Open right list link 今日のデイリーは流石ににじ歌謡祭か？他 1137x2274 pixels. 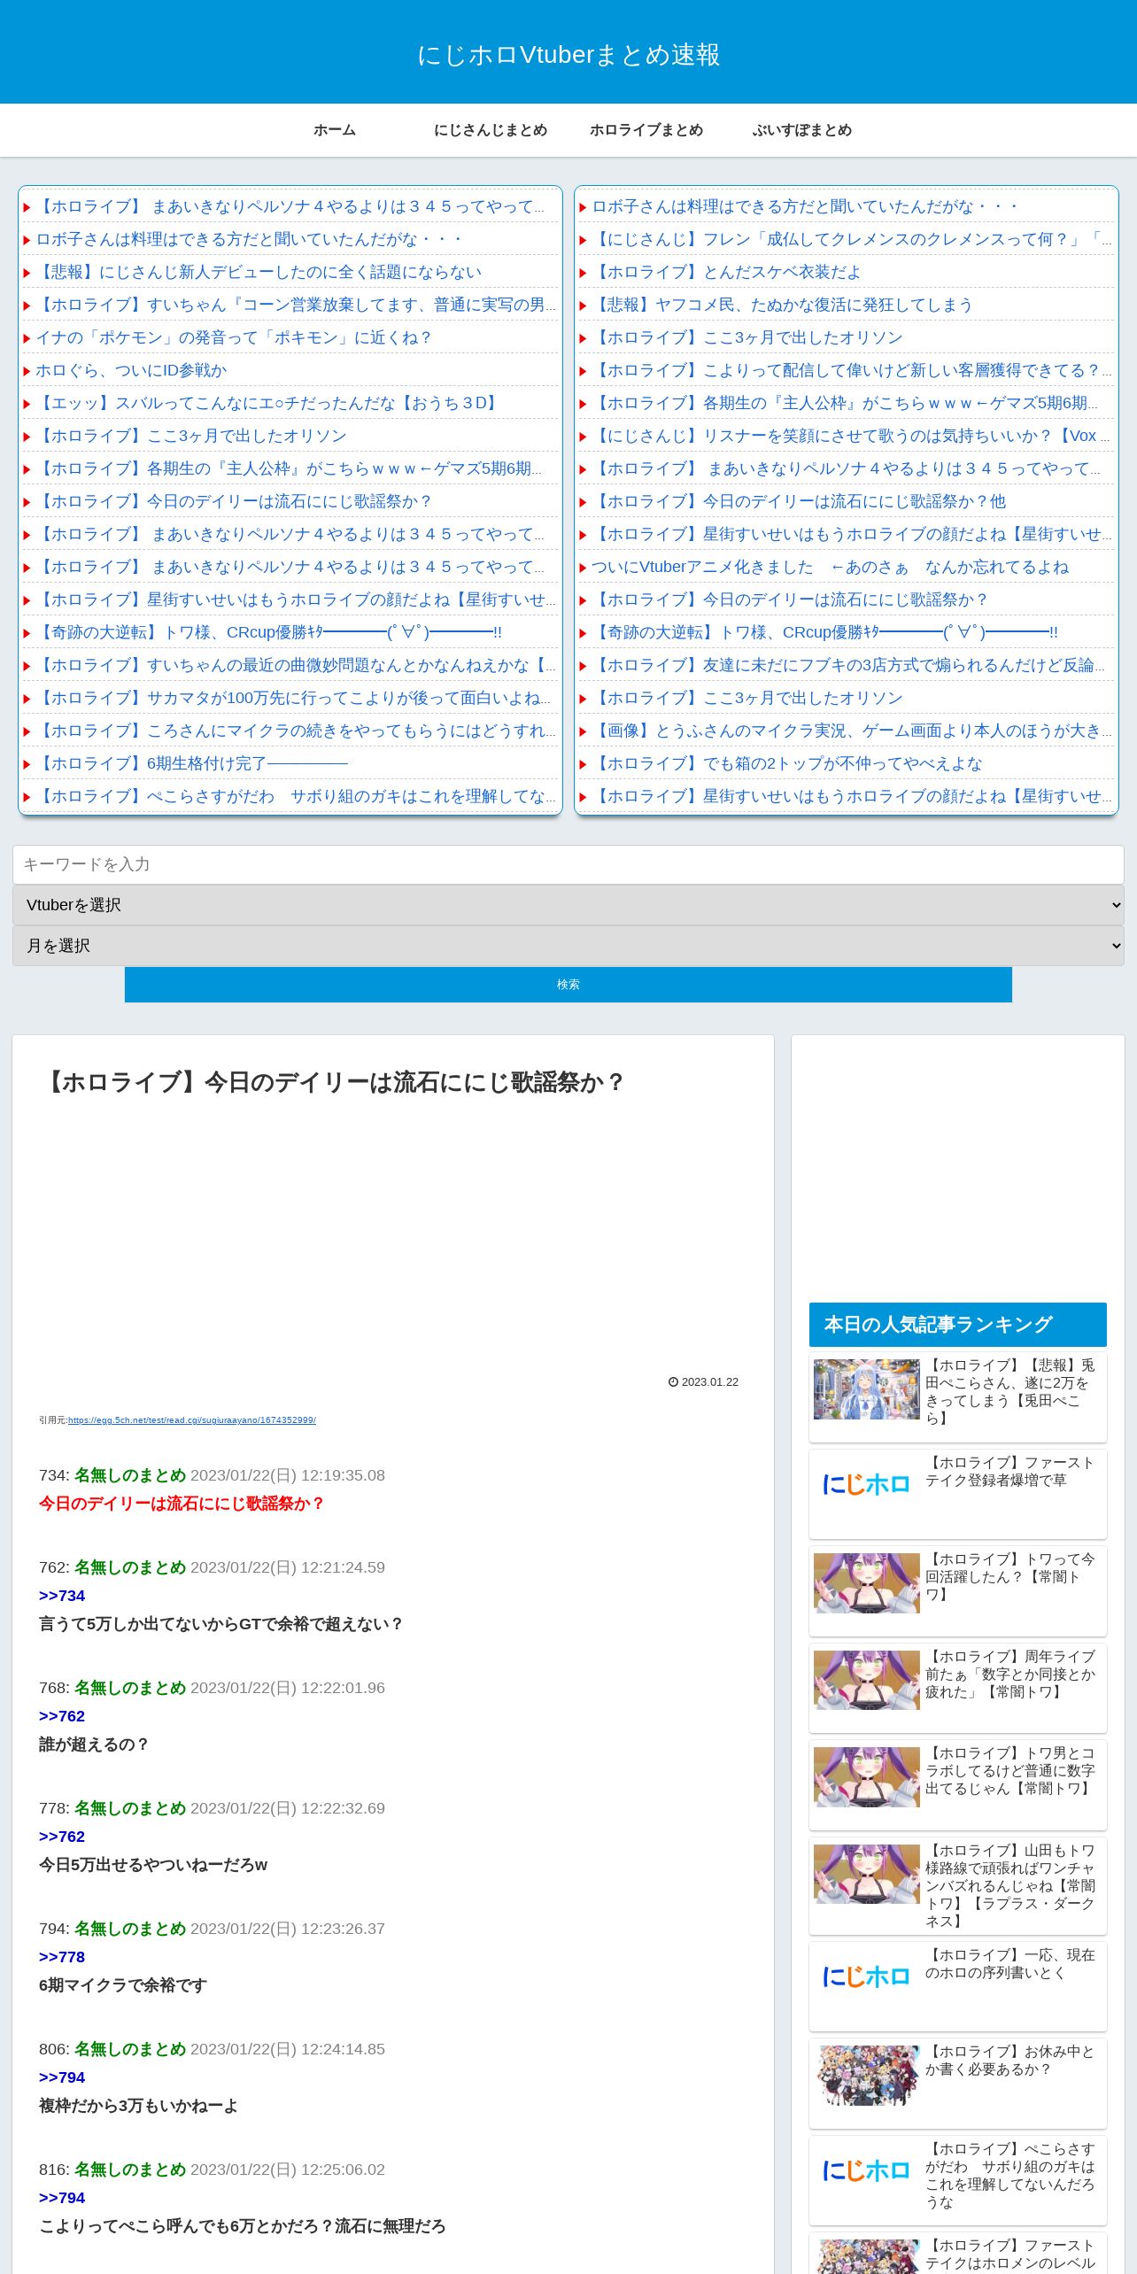[x=799, y=501]
